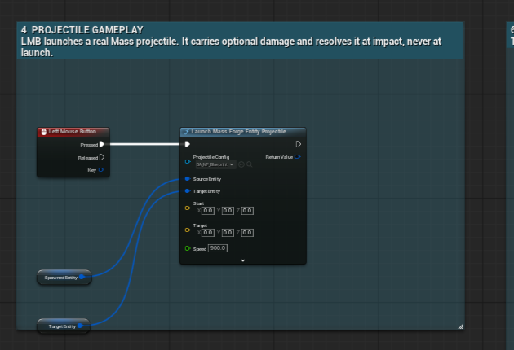Click the Released execution pin
Screen dimensions: 514x350
click(102, 157)
